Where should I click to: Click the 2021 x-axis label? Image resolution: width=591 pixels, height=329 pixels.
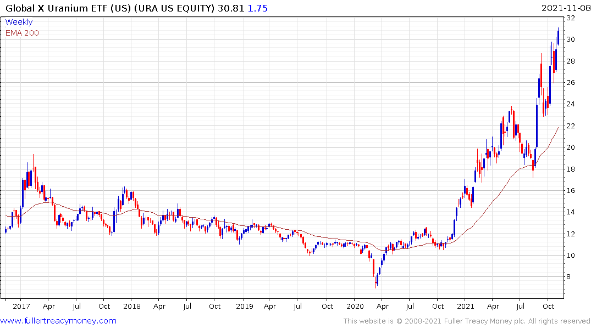466,307
